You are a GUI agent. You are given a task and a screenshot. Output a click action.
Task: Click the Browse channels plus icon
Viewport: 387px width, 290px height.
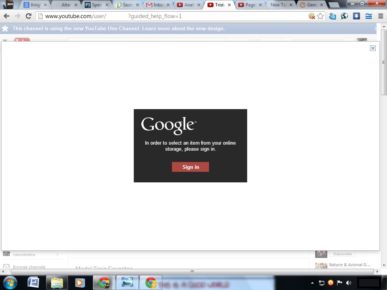(6, 267)
